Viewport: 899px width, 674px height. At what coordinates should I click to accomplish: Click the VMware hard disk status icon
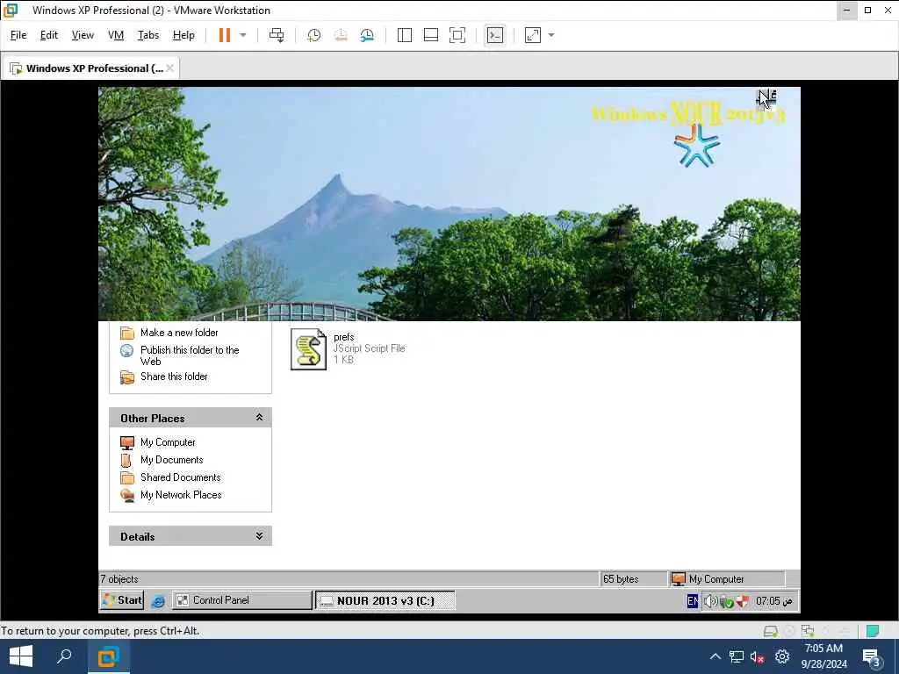coord(771,631)
